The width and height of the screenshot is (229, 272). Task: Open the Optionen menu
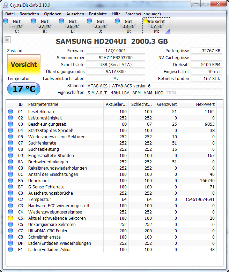52,14
